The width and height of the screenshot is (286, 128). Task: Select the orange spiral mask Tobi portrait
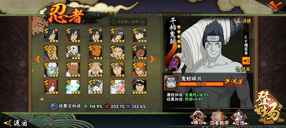95,53
